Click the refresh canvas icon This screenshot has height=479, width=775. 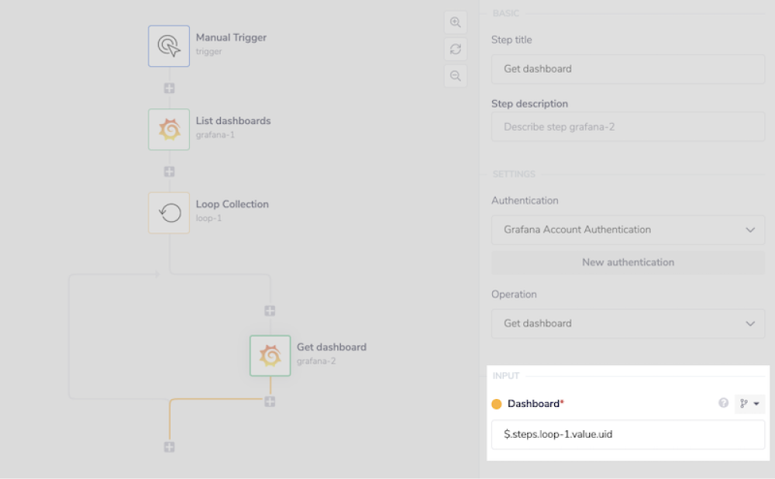point(456,49)
